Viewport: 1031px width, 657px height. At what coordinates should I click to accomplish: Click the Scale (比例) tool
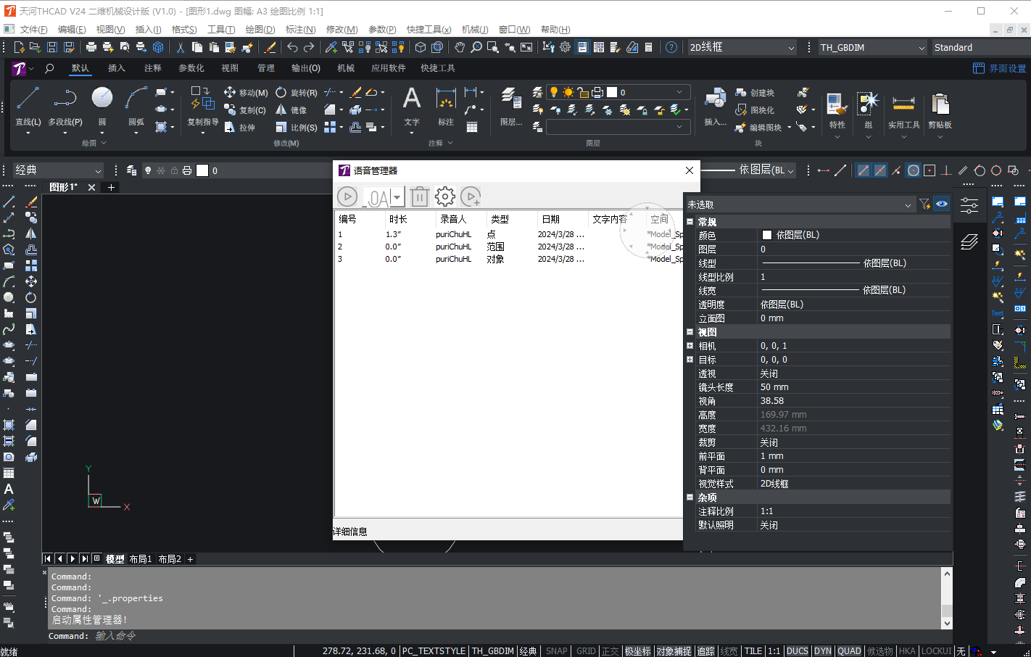click(x=296, y=128)
